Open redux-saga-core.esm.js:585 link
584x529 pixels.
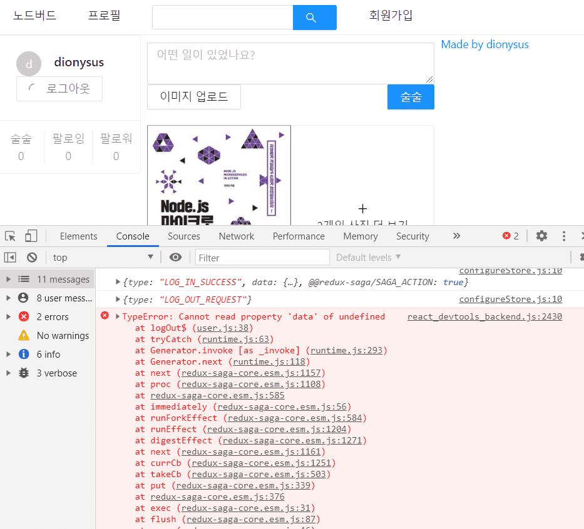(x=217, y=395)
